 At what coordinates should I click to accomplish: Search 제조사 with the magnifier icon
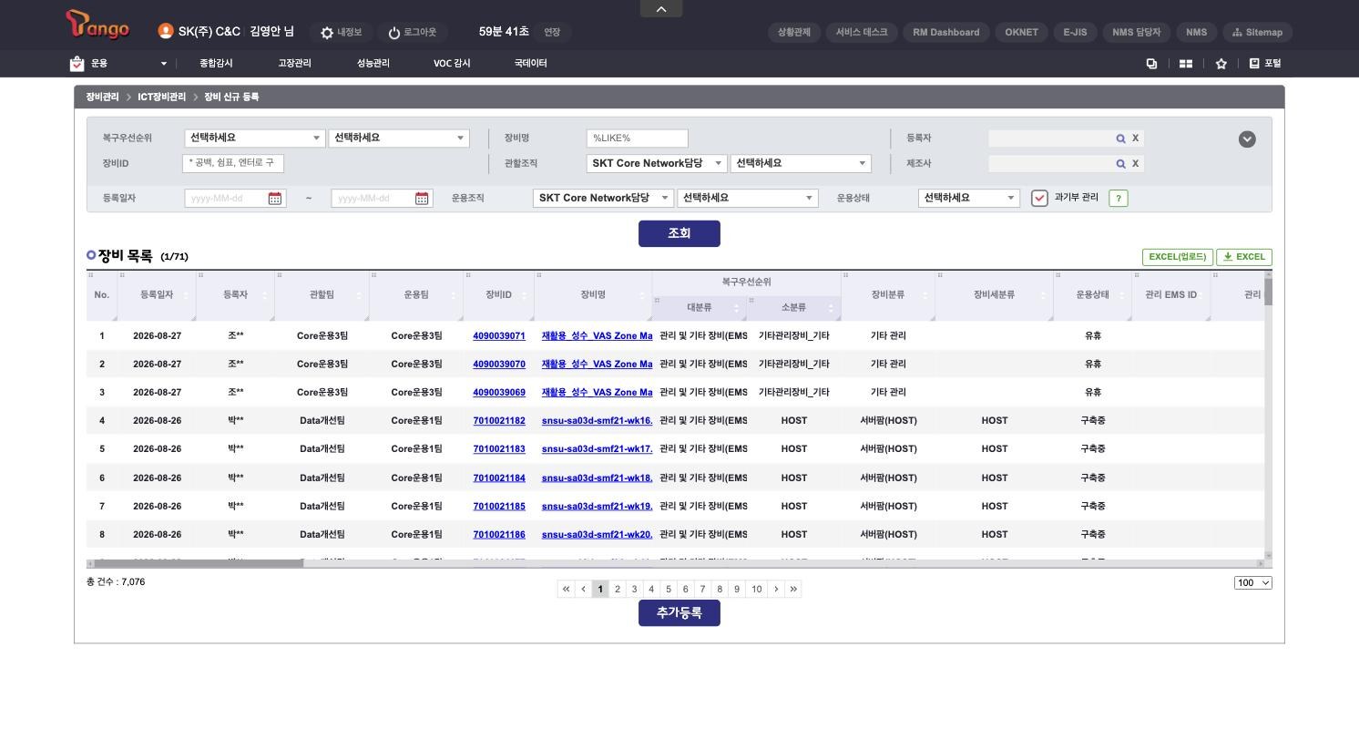pos(1121,164)
